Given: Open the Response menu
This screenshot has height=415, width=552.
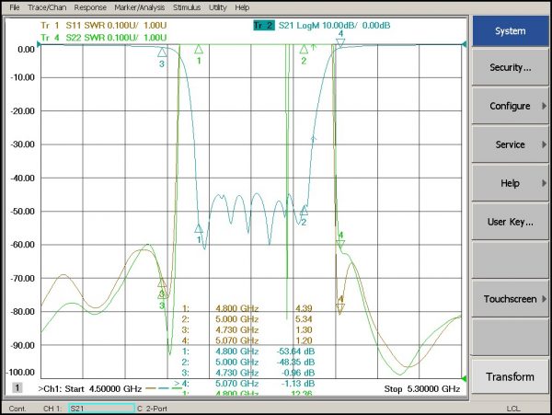Looking at the screenshot, I should coord(90,7).
